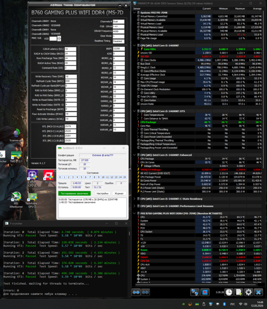The height and width of the screenshot is (309, 267).
Task: Click USB safely-remove tray icon
Action: pyautogui.click(x=204, y=304)
